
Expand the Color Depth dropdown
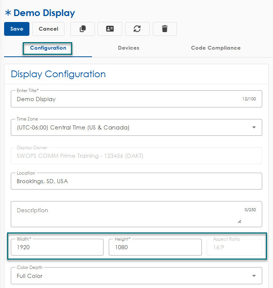click(x=136, y=276)
